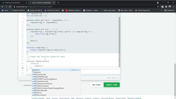The height and width of the screenshot is (99, 176).
Task: Open Privacy Policy footer link
Action: point(121,98)
